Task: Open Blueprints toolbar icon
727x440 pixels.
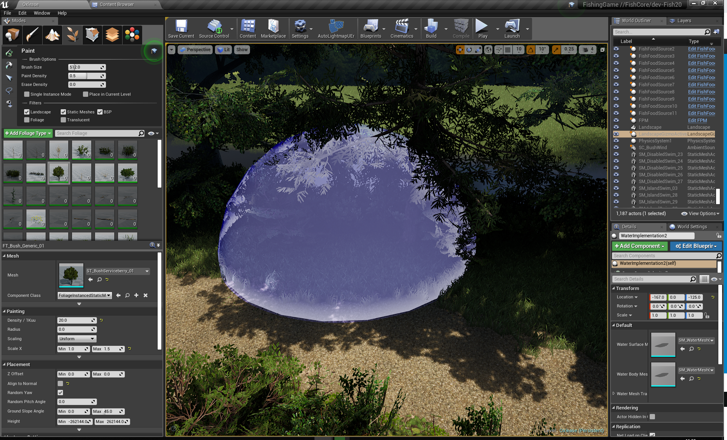Action: click(371, 29)
